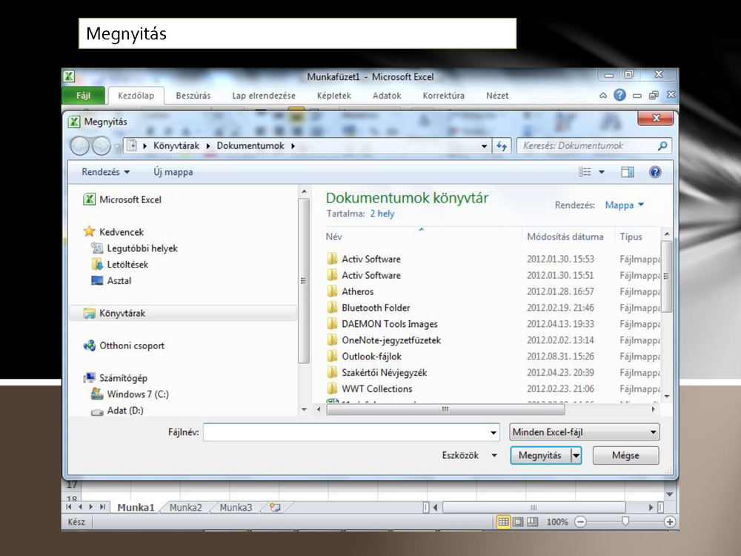Viewport: 741px width, 556px height.
Task: Open the Mappa arrangement dropdown
Action: pos(624,205)
